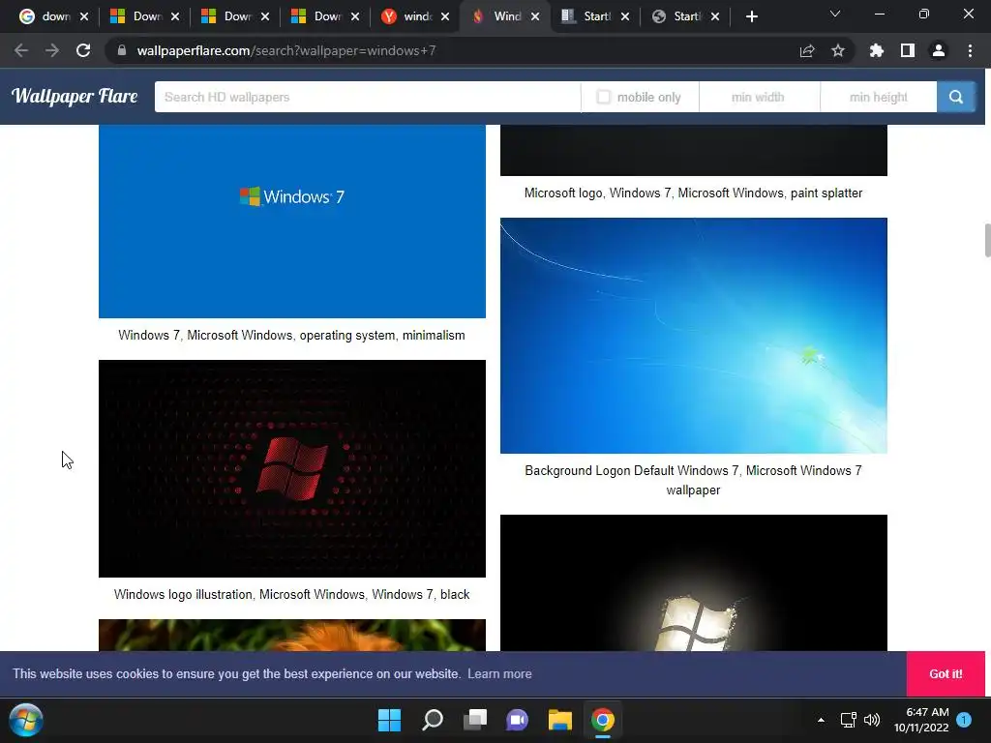
Task: Open taskbar Search icon
Action: 433,720
